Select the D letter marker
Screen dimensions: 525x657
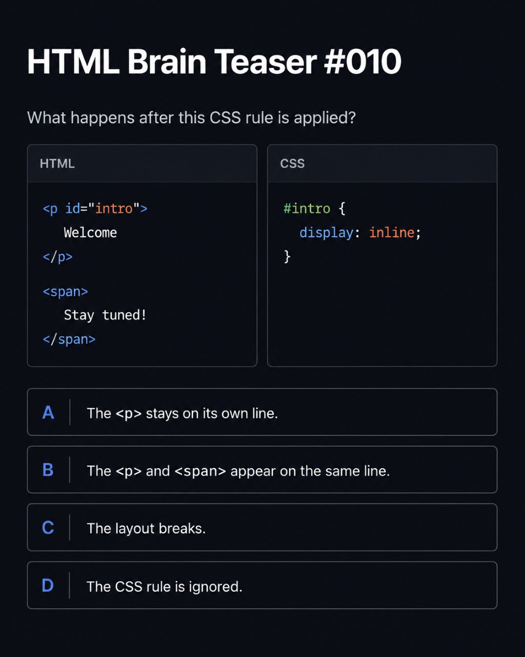tap(48, 586)
